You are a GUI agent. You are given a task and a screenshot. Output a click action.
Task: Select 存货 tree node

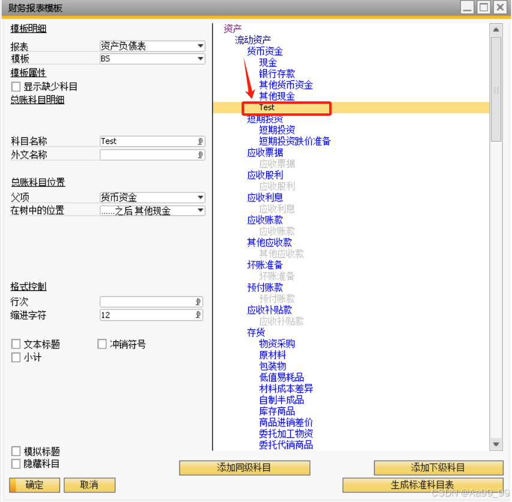255,332
